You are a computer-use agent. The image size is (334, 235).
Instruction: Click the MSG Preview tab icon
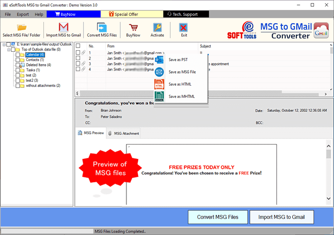point(80,133)
